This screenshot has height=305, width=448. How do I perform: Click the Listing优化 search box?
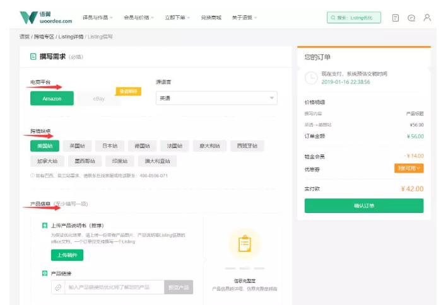[354, 18]
